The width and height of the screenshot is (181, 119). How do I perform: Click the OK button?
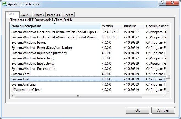(137, 110)
